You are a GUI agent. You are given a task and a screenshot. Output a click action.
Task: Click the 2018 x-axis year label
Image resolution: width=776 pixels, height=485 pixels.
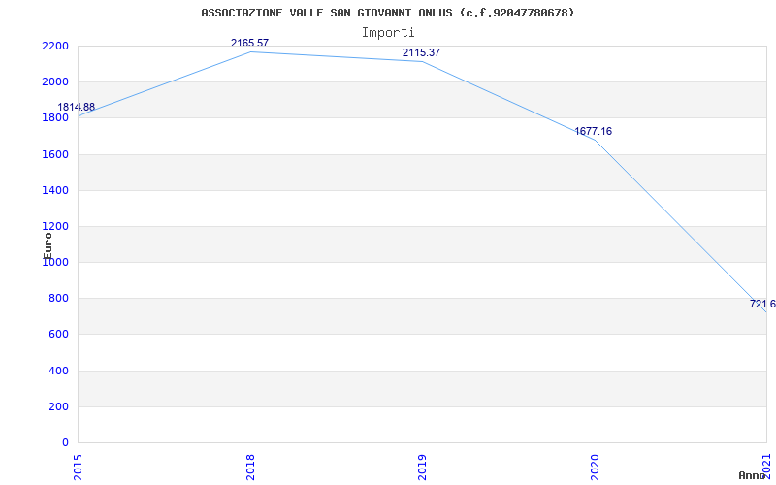(250, 468)
